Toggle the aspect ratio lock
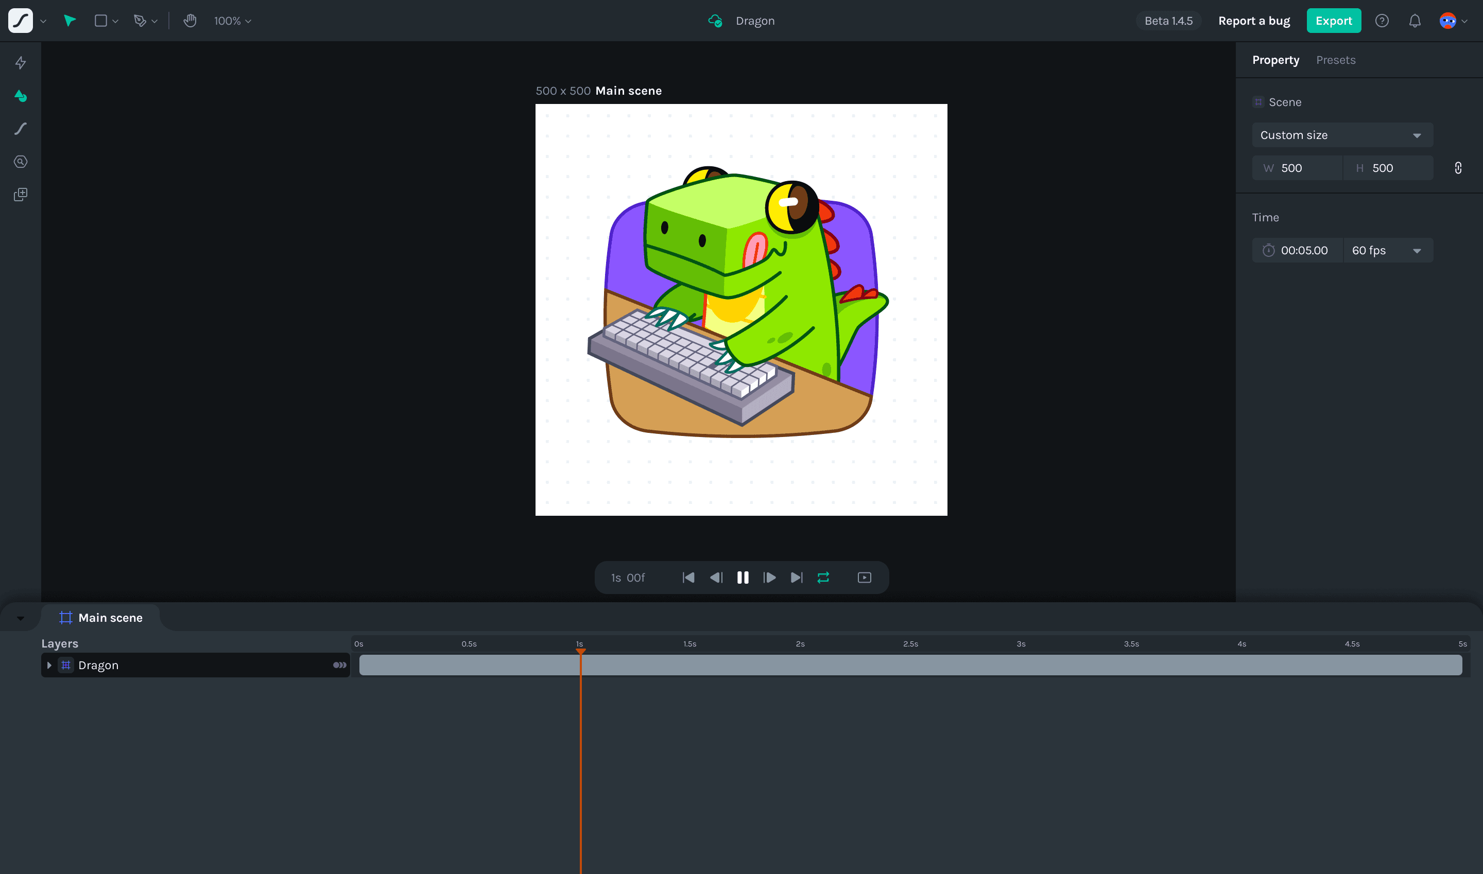This screenshot has height=874, width=1483. click(1458, 168)
